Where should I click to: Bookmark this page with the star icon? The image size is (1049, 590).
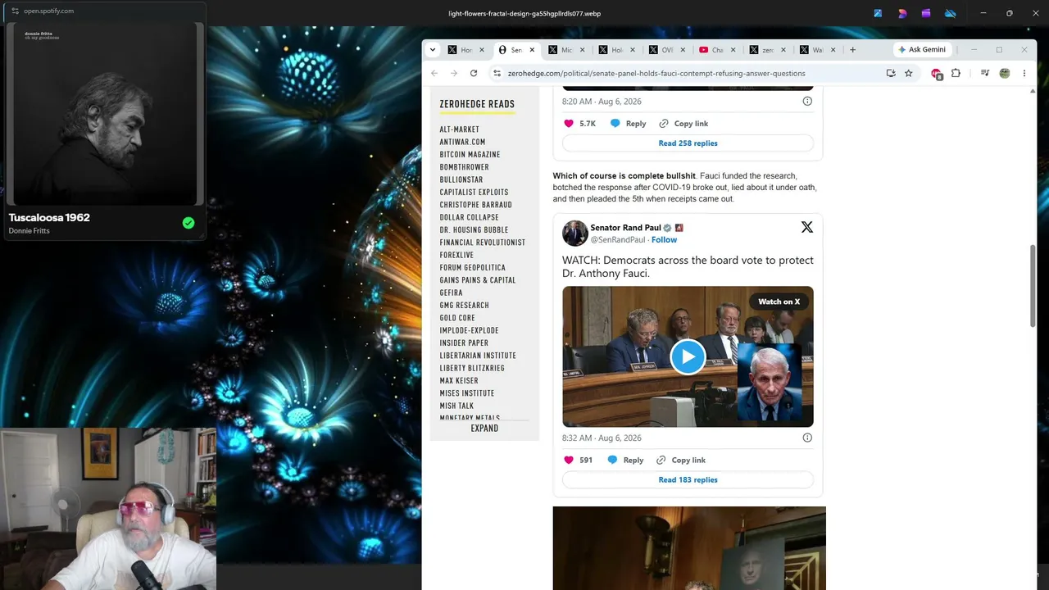point(908,73)
